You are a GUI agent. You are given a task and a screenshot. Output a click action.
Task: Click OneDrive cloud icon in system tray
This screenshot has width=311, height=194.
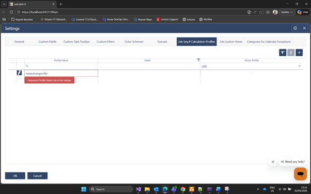(265, 189)
